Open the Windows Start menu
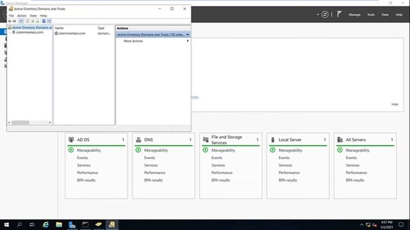The height and width of the screenshot is (230, 410). click(x=6, y=224)
